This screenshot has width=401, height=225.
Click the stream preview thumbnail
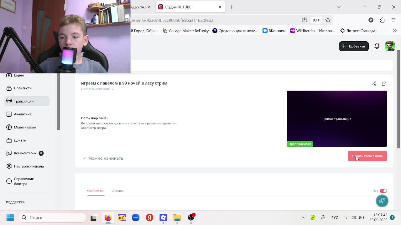[336, 119]
